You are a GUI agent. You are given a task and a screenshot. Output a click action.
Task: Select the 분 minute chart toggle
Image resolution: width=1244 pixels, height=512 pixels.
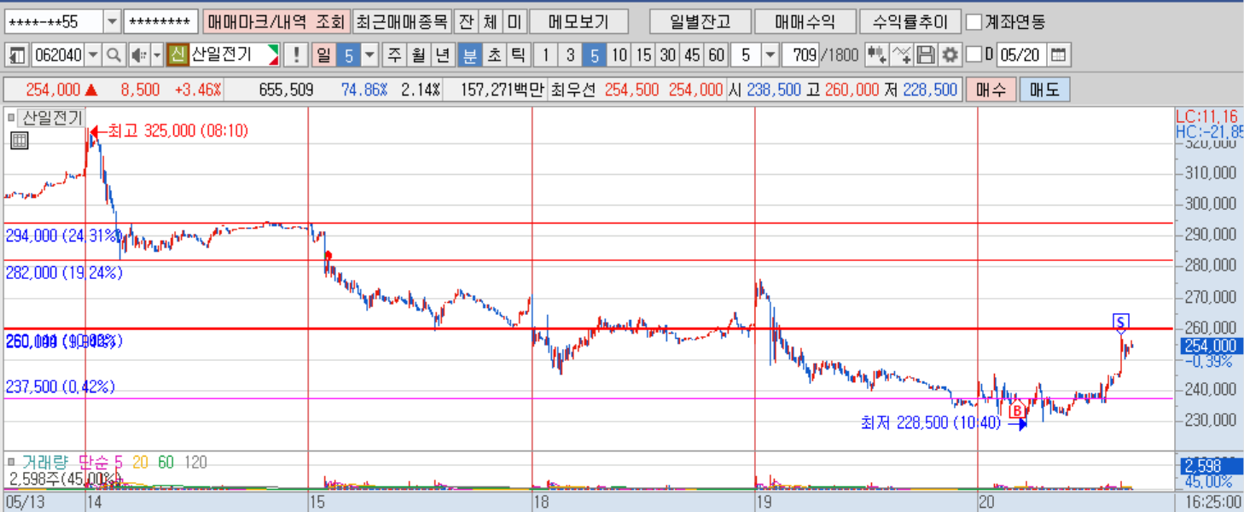pyautogui.click(x=469, y=55)
